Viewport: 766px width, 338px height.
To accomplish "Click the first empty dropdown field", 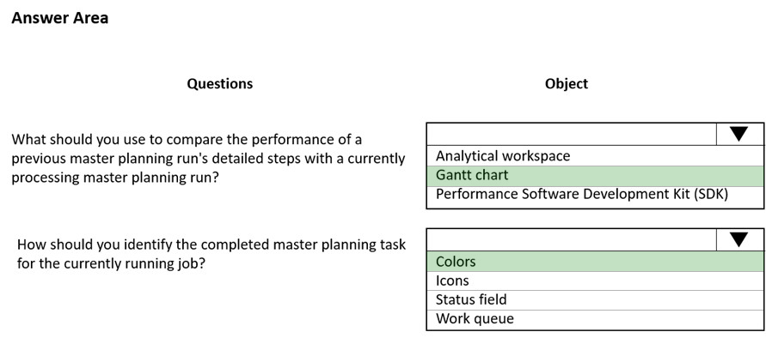I will 572,134.
